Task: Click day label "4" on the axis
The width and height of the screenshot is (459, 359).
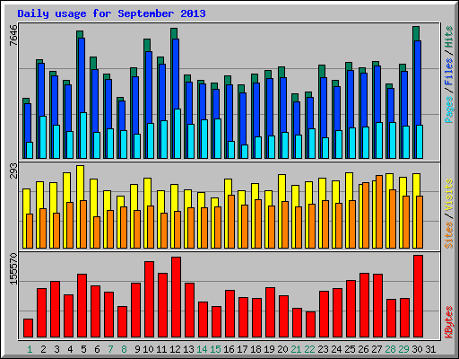Action: [x=70, y=349]
